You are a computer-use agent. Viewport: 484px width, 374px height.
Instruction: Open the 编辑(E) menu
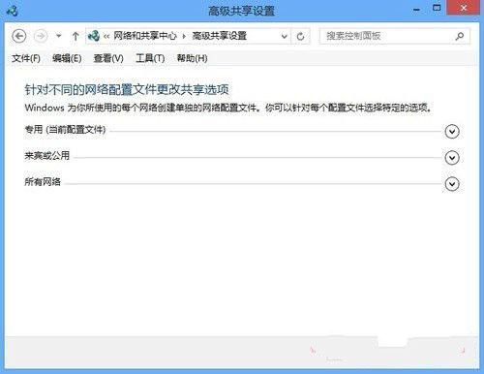67,58
